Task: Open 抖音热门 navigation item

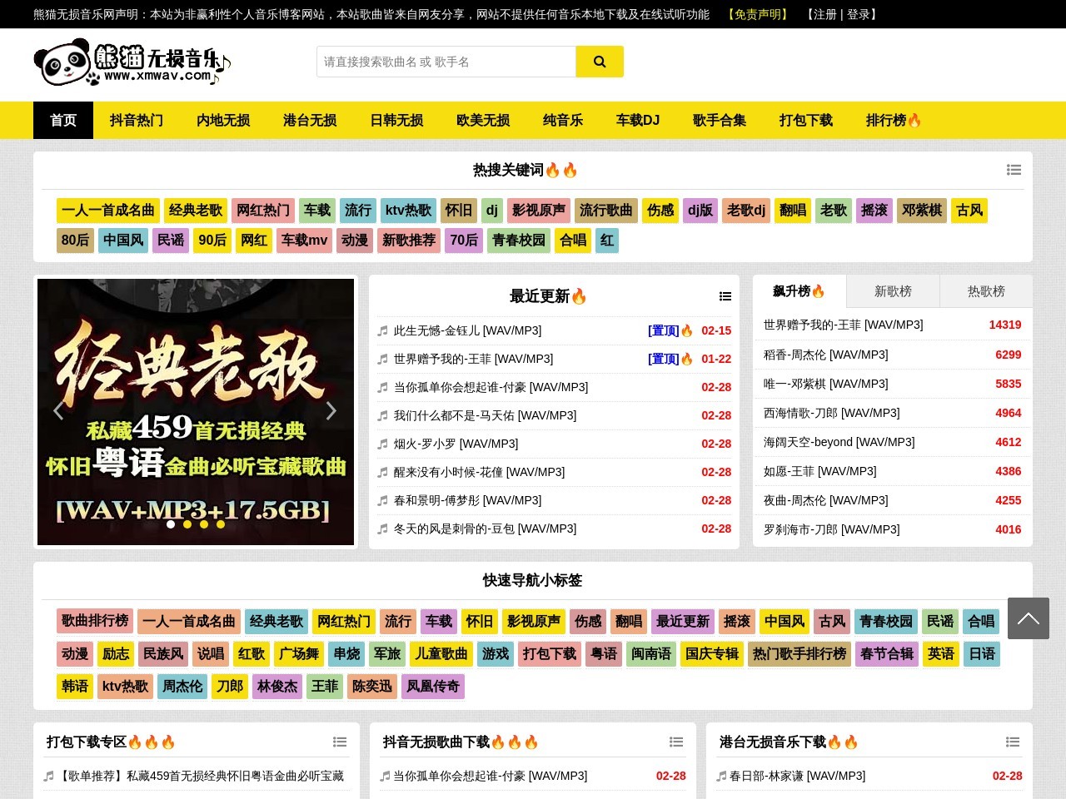Action: (137, 121)
